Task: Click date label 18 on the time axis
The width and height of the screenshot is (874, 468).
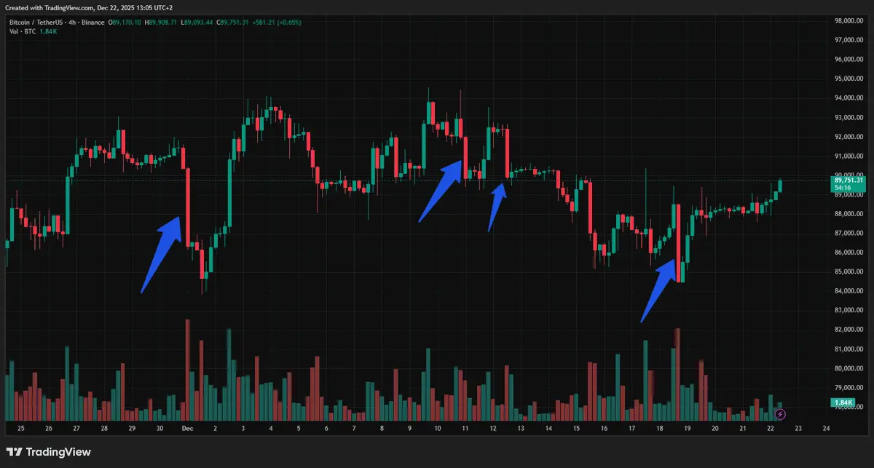Action: (659, 429)
